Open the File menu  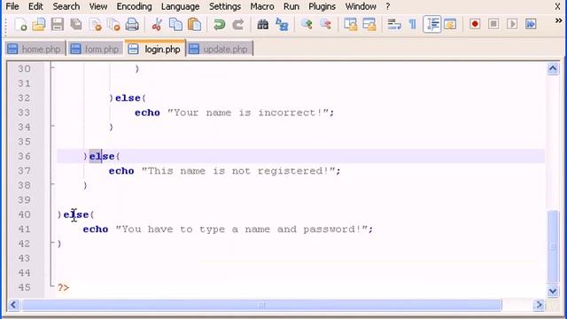point(12,6)
